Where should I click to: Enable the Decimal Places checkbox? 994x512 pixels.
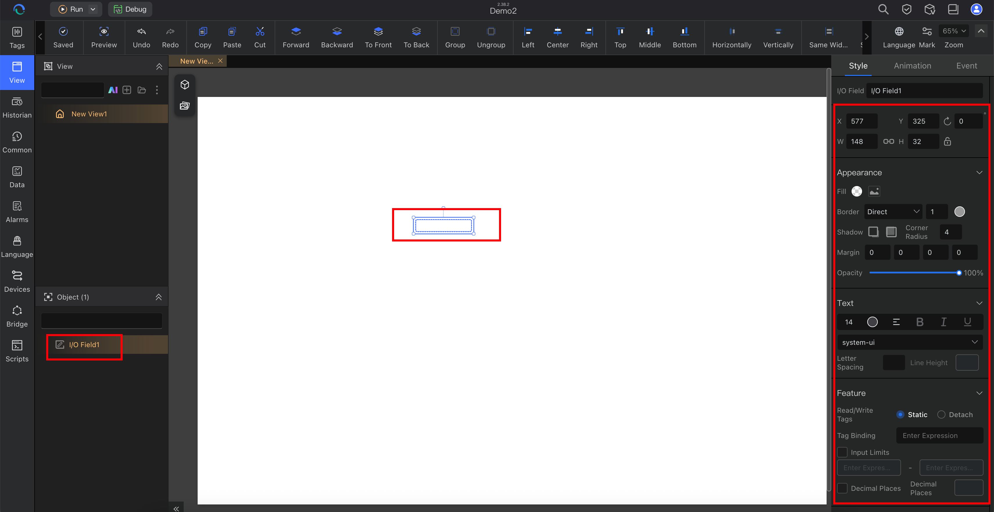pos(842,488)
